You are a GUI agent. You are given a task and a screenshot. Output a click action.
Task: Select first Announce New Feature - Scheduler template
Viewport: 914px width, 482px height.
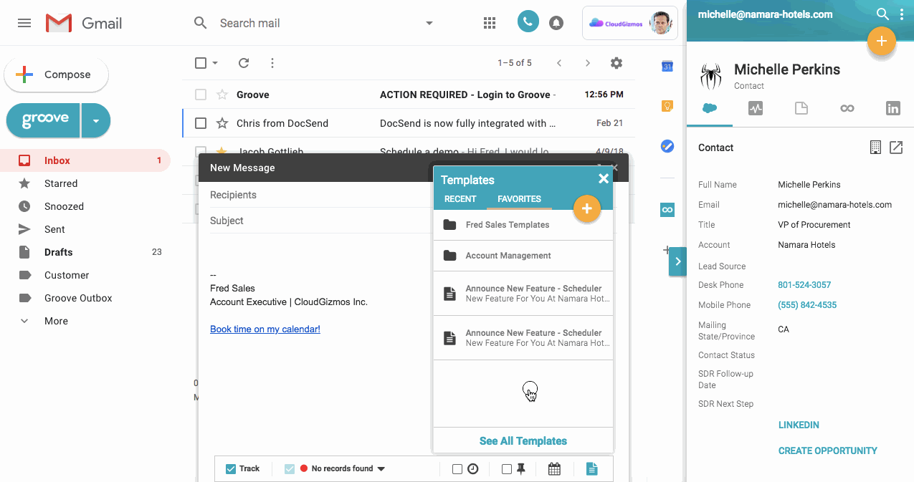pyautogui.click(x=523, y=294)
